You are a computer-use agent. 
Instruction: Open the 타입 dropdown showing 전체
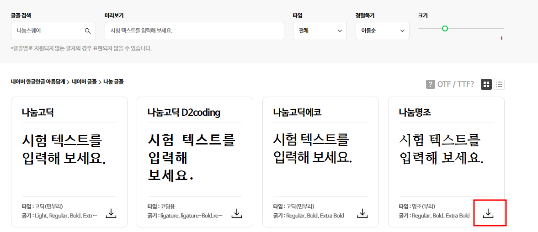tap(320, 31)
